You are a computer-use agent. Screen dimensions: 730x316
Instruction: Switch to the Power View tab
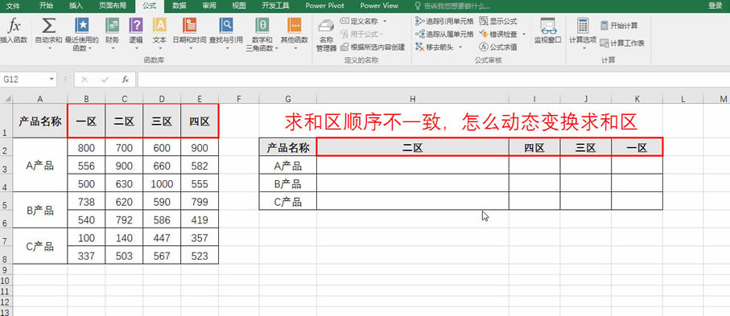[379, 6]
